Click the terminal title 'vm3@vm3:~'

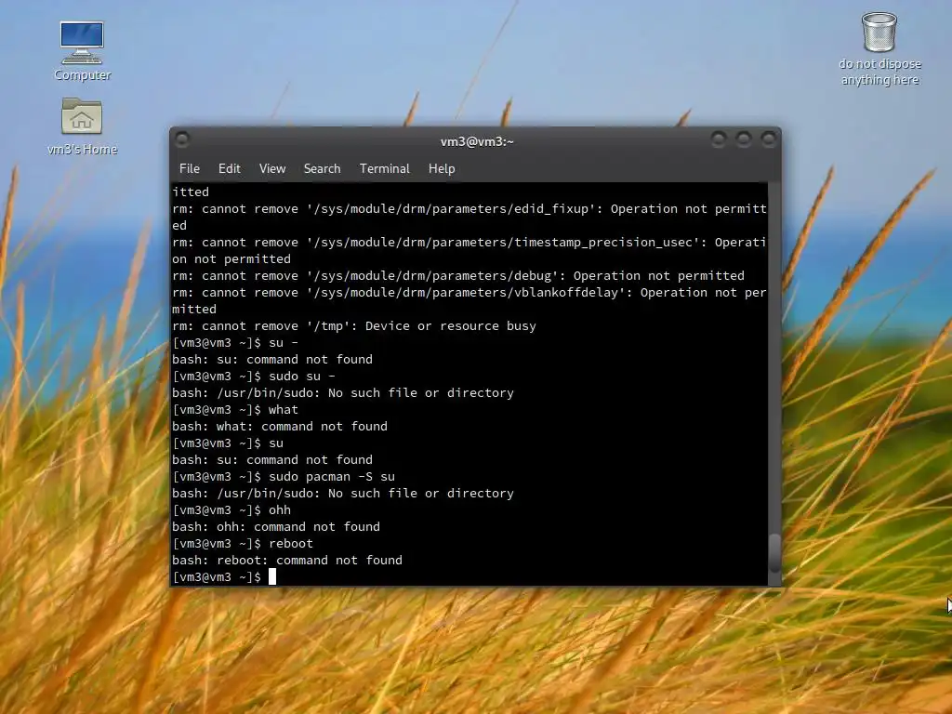click(477, 141)
